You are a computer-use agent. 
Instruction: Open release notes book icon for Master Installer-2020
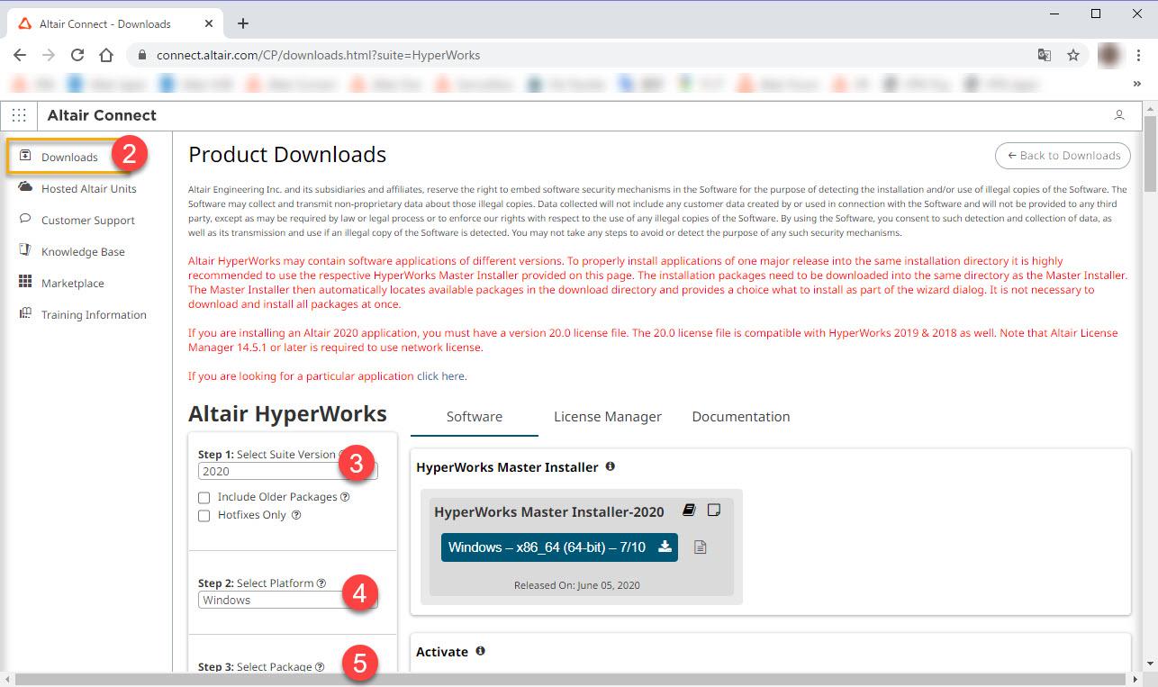pyautogui.click(x=689, y=509)
